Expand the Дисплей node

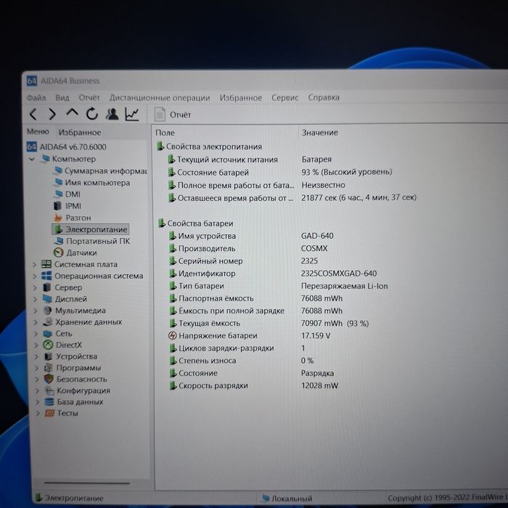36,299
